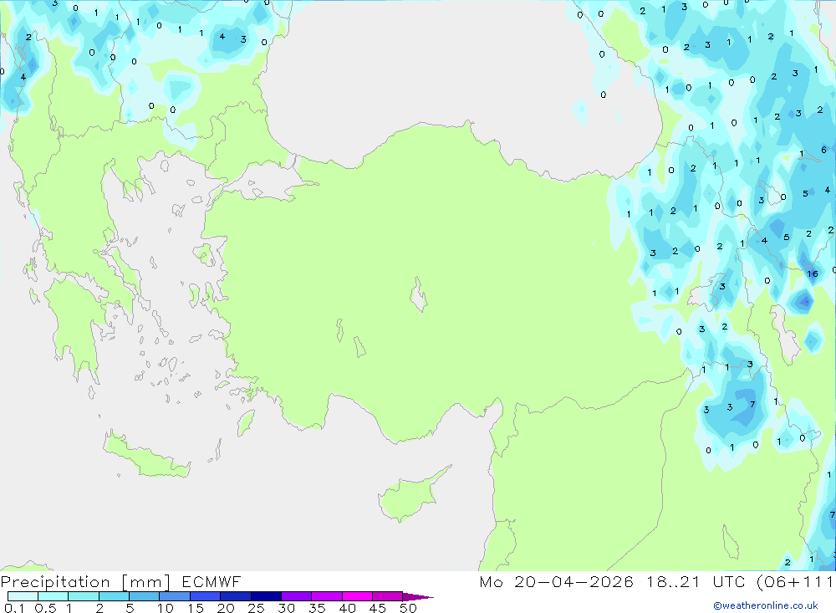This screenshot has width=836, height=613.
Task: Click the '(06+111' run offset text
Action: point(795,582)
